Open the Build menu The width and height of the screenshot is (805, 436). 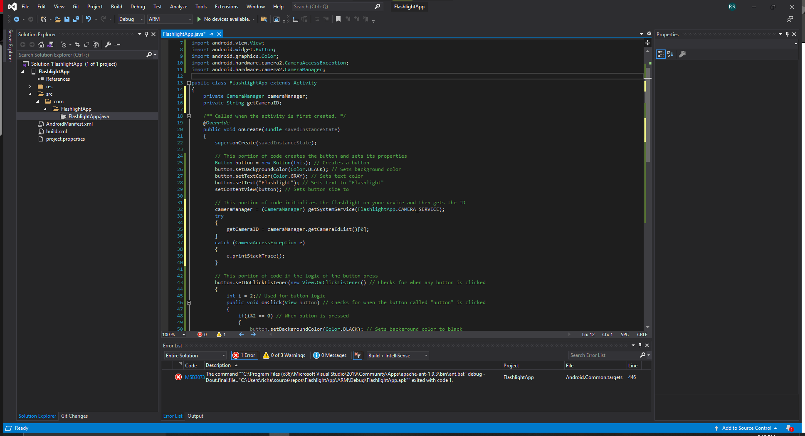coord(116,6)
